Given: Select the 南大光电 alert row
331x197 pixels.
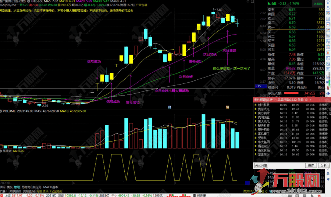Looking at the screenshot, I should 292,122.
